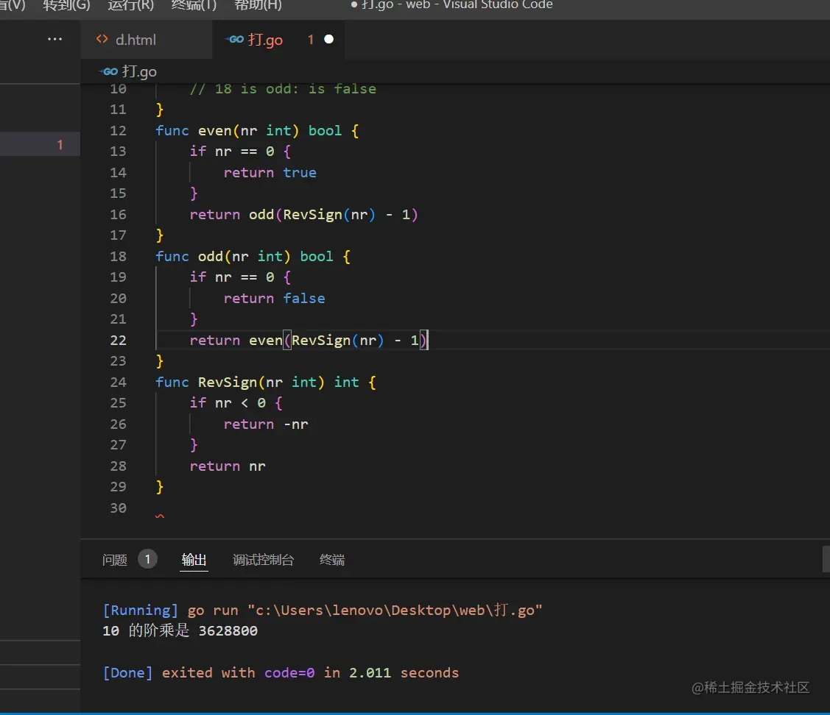Click the 打.go breadcrumb file name
The height and width of the screenshot is (715, 830).
click(x=139, y=71)
